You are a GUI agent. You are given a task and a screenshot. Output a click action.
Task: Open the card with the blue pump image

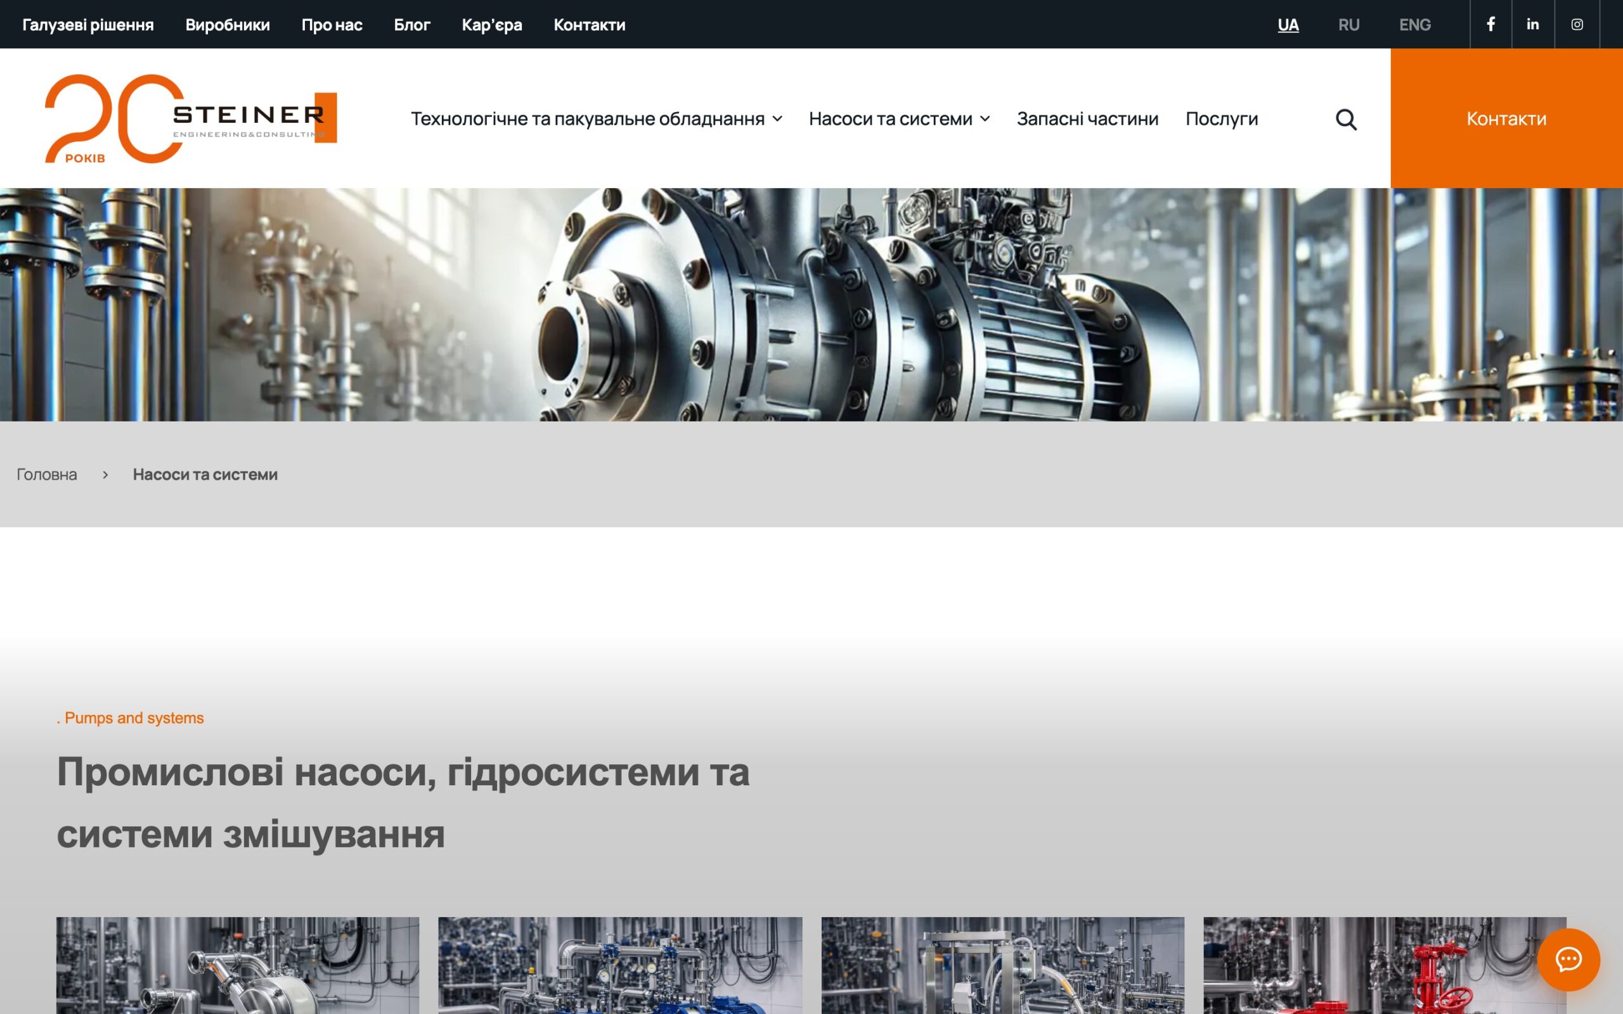[x=619, y=966]
